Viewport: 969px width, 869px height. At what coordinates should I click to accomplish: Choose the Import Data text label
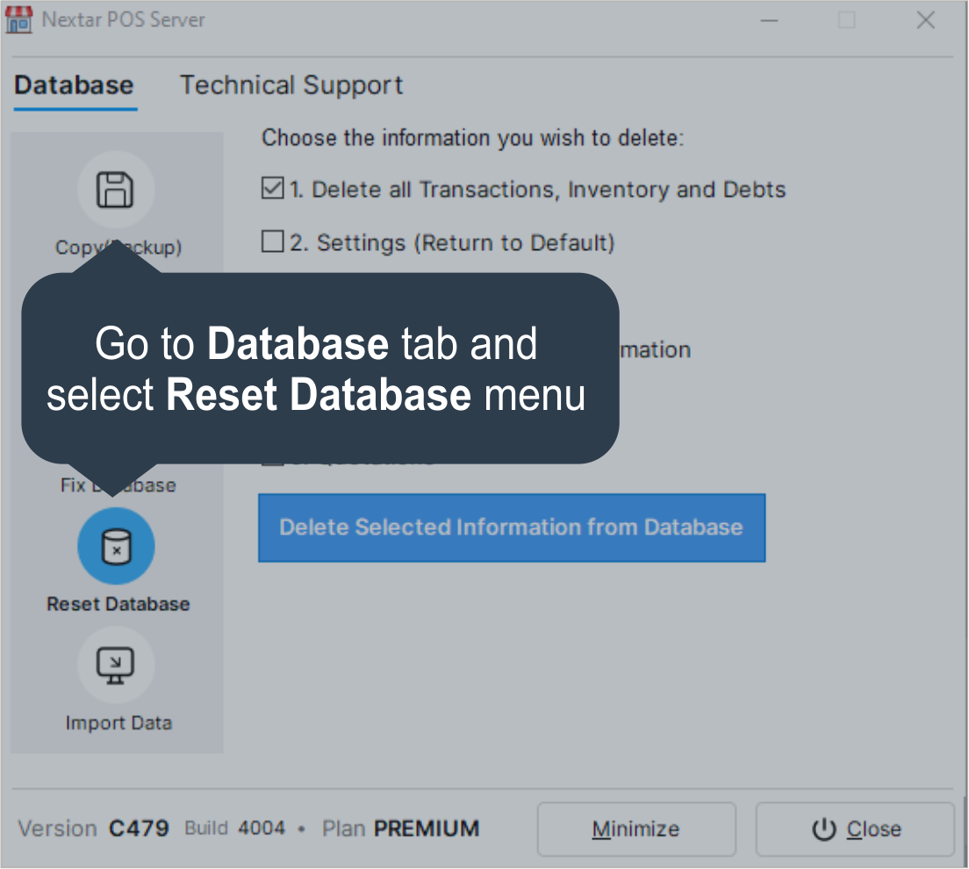coord(118,723)
